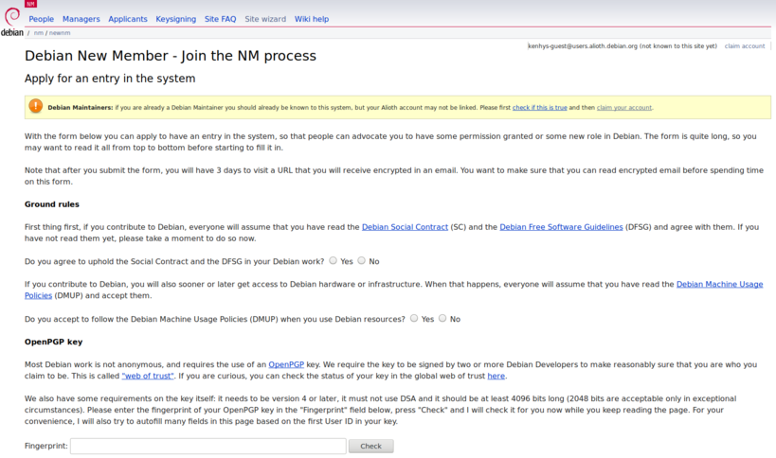This screenshot has width=776, height=458.
Task: Open the People menu
Action: [x=41, y=19]
